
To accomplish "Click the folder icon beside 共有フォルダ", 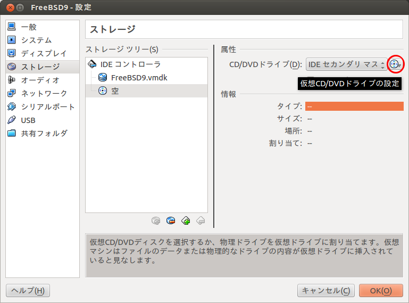I will point(12,133).
